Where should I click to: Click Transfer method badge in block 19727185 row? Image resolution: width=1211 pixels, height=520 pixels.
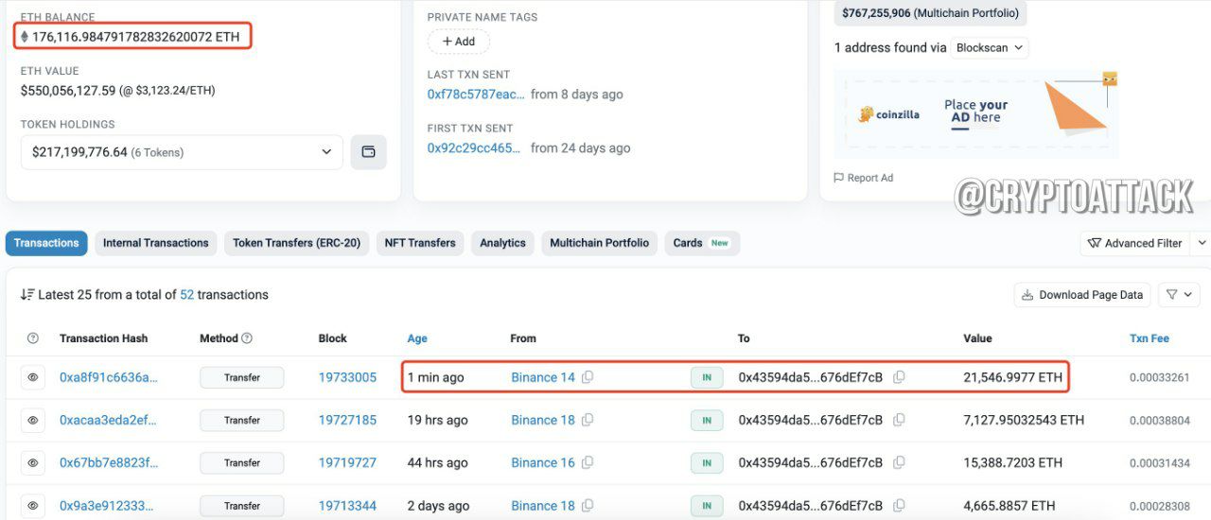pos(242,420)
